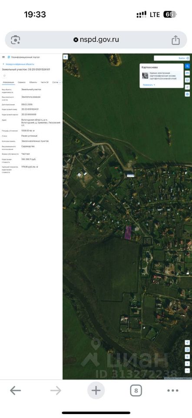Locate my position on the map
The width and height of the screenshot is (192, 418).
pos(188,343)
